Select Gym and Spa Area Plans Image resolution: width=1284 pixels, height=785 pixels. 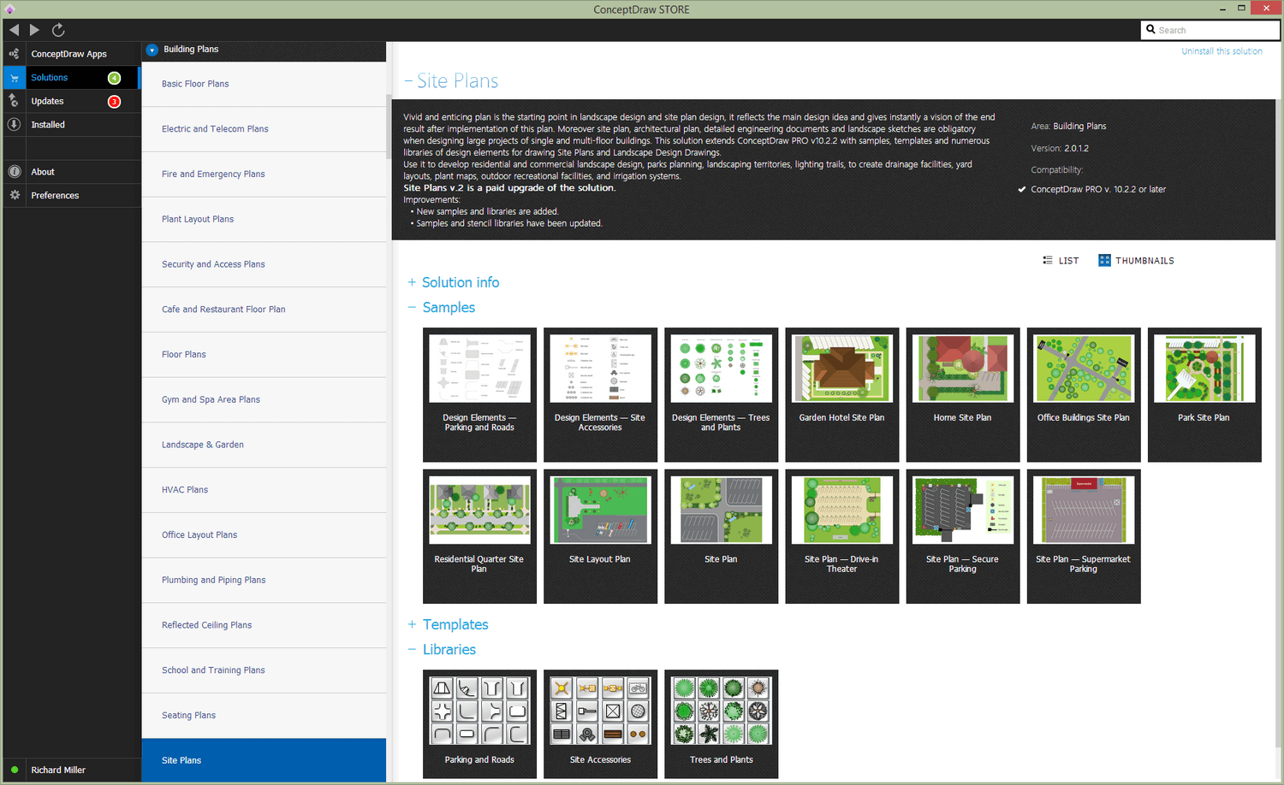tap(264, 400)
